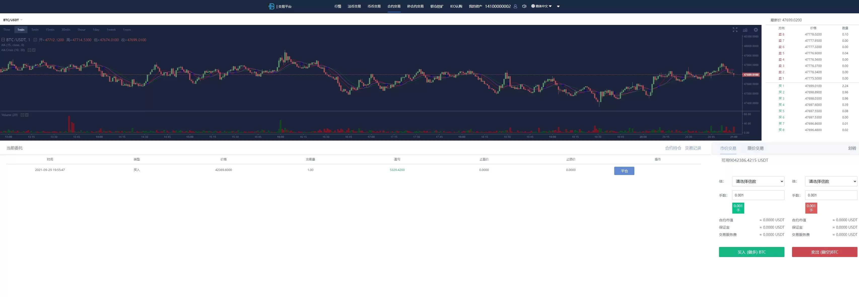Toggle the sound speaker icon

[x=524, y=6]
